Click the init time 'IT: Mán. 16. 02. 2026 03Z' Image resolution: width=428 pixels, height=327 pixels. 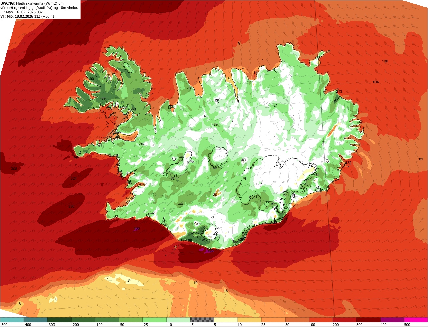coord(22,12)
